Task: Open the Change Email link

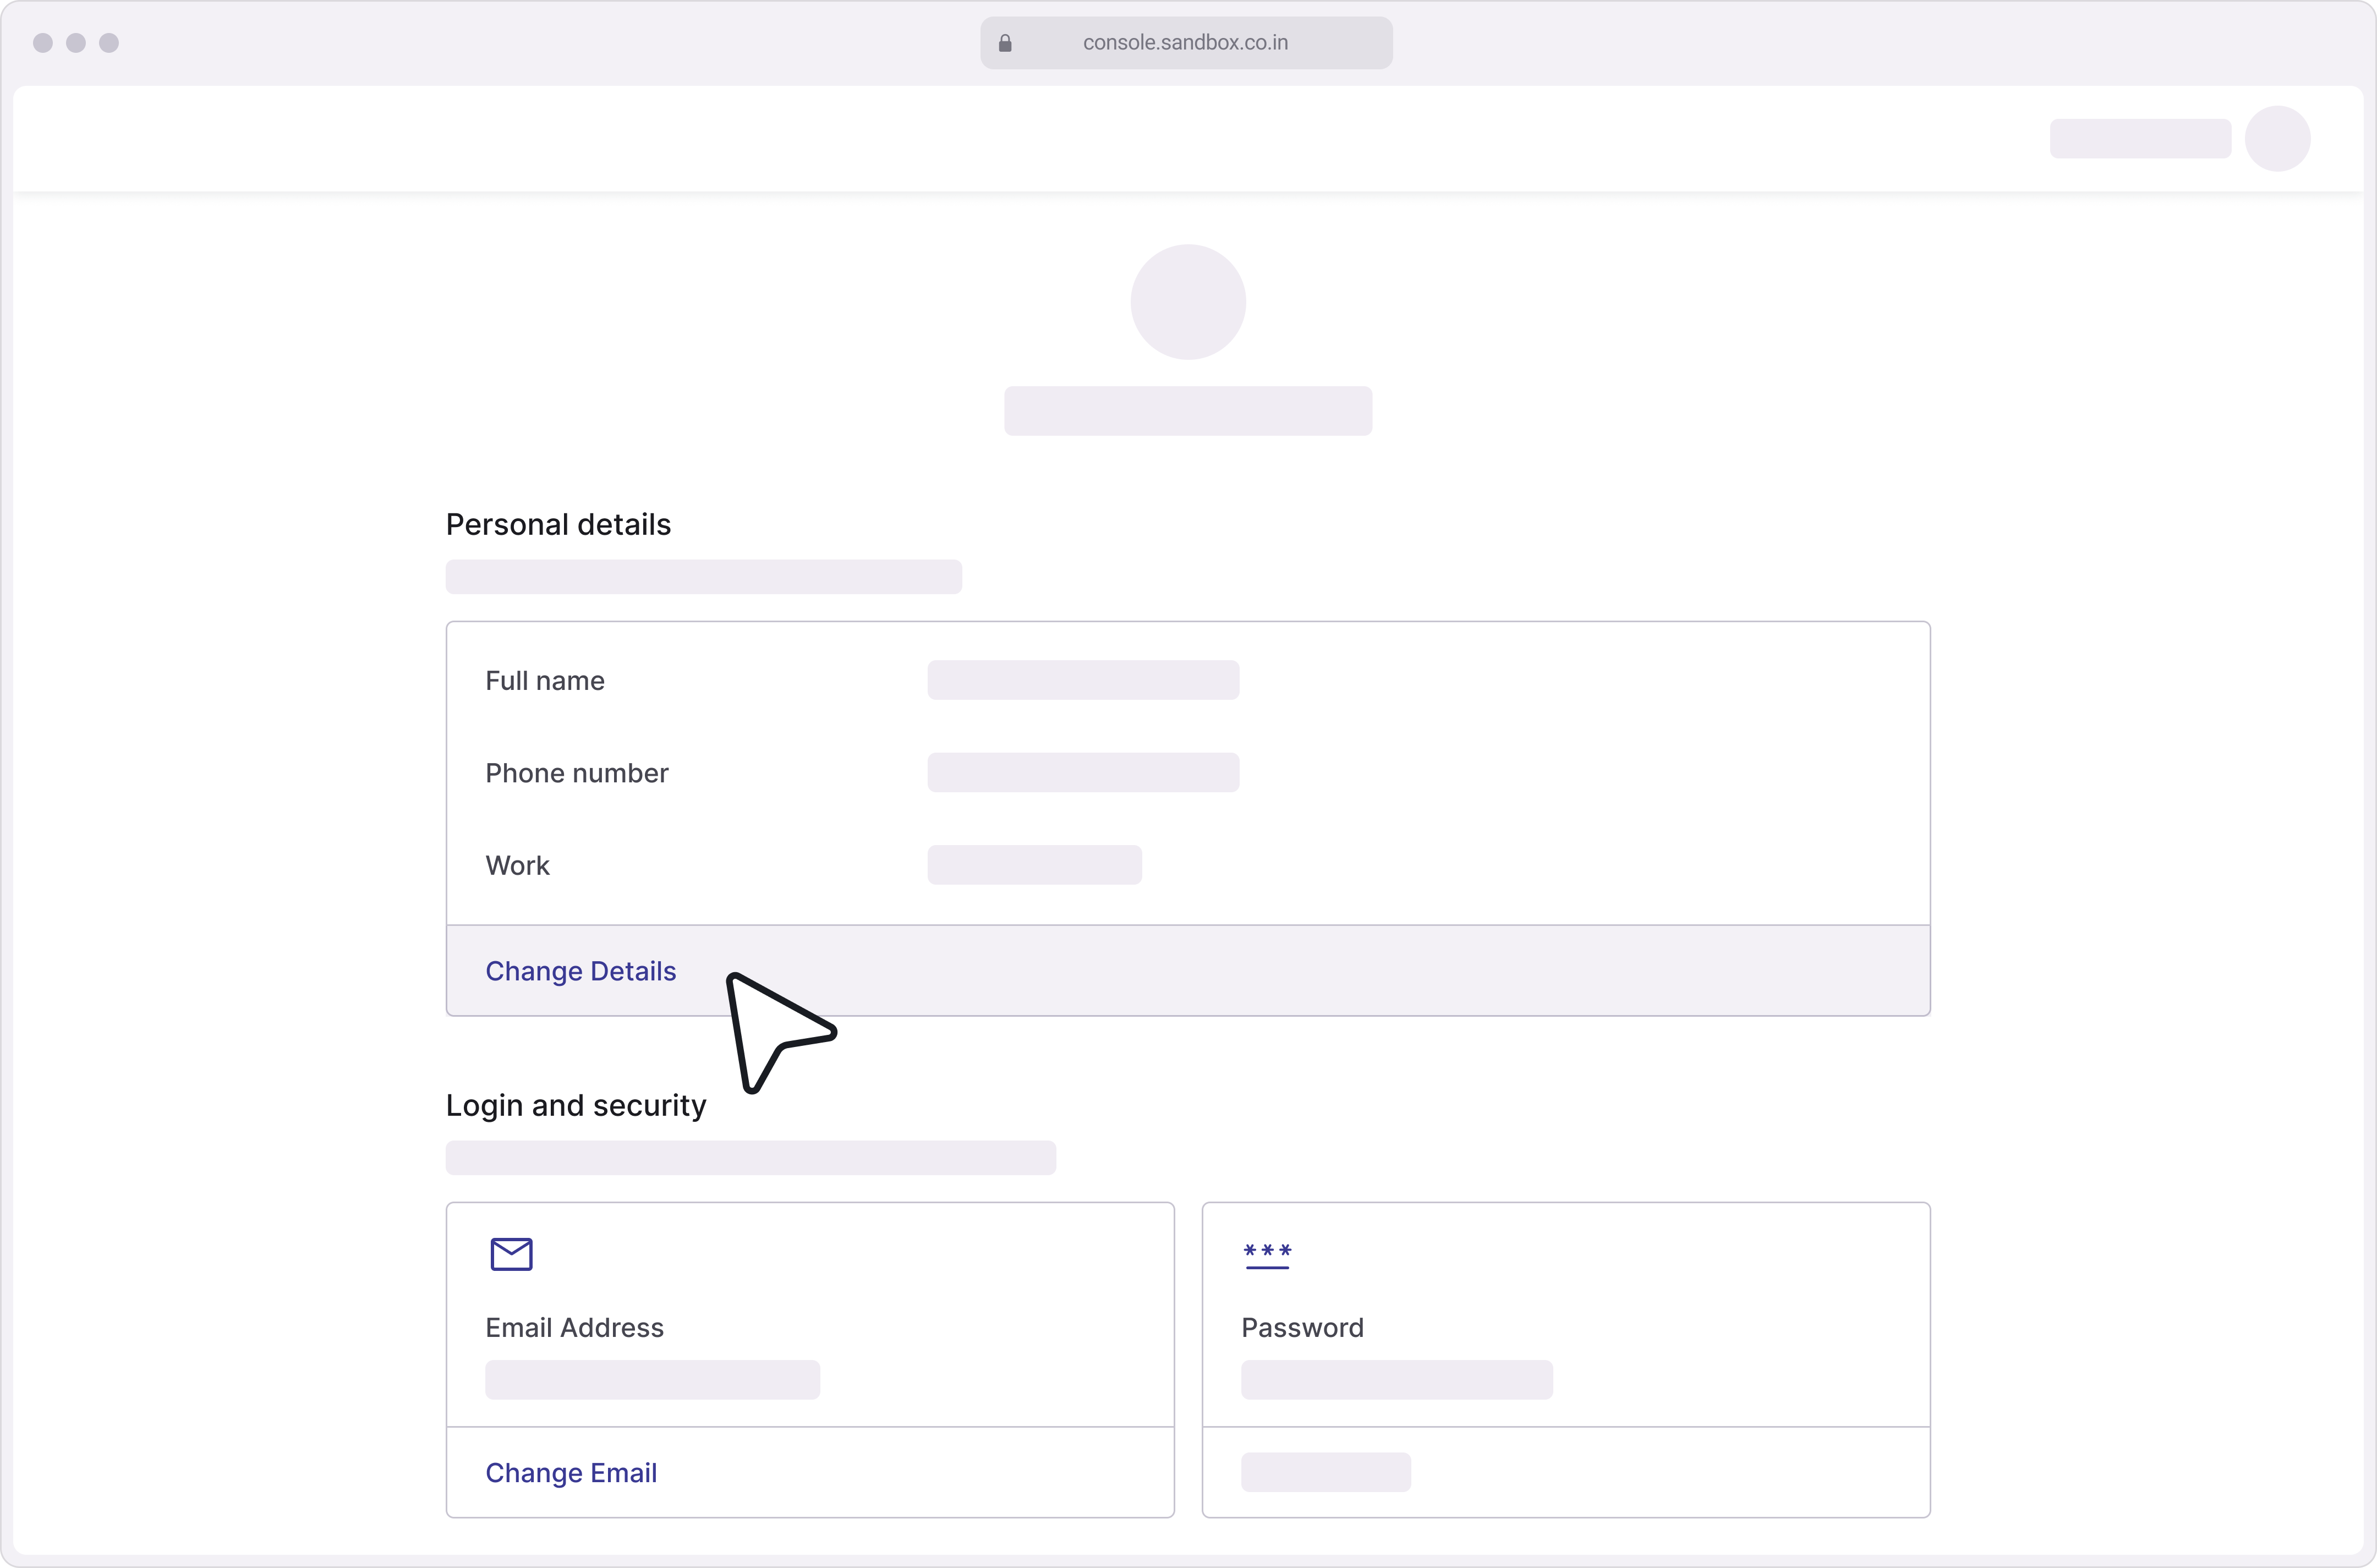Action: pyautogui.click(x=571, y=1473)
